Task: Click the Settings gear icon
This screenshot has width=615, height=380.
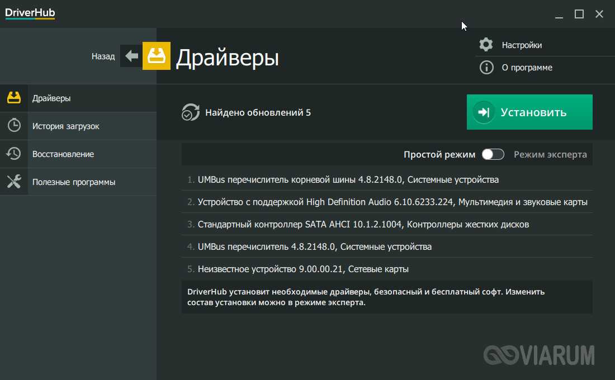Action: (486, 45)
